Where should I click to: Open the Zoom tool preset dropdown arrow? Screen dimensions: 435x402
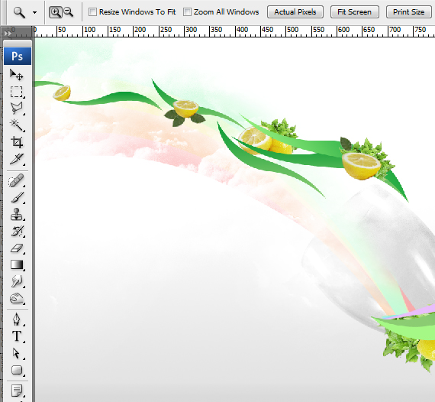34,12
